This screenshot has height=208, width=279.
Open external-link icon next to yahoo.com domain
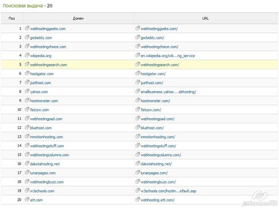[x=27, y=91]
